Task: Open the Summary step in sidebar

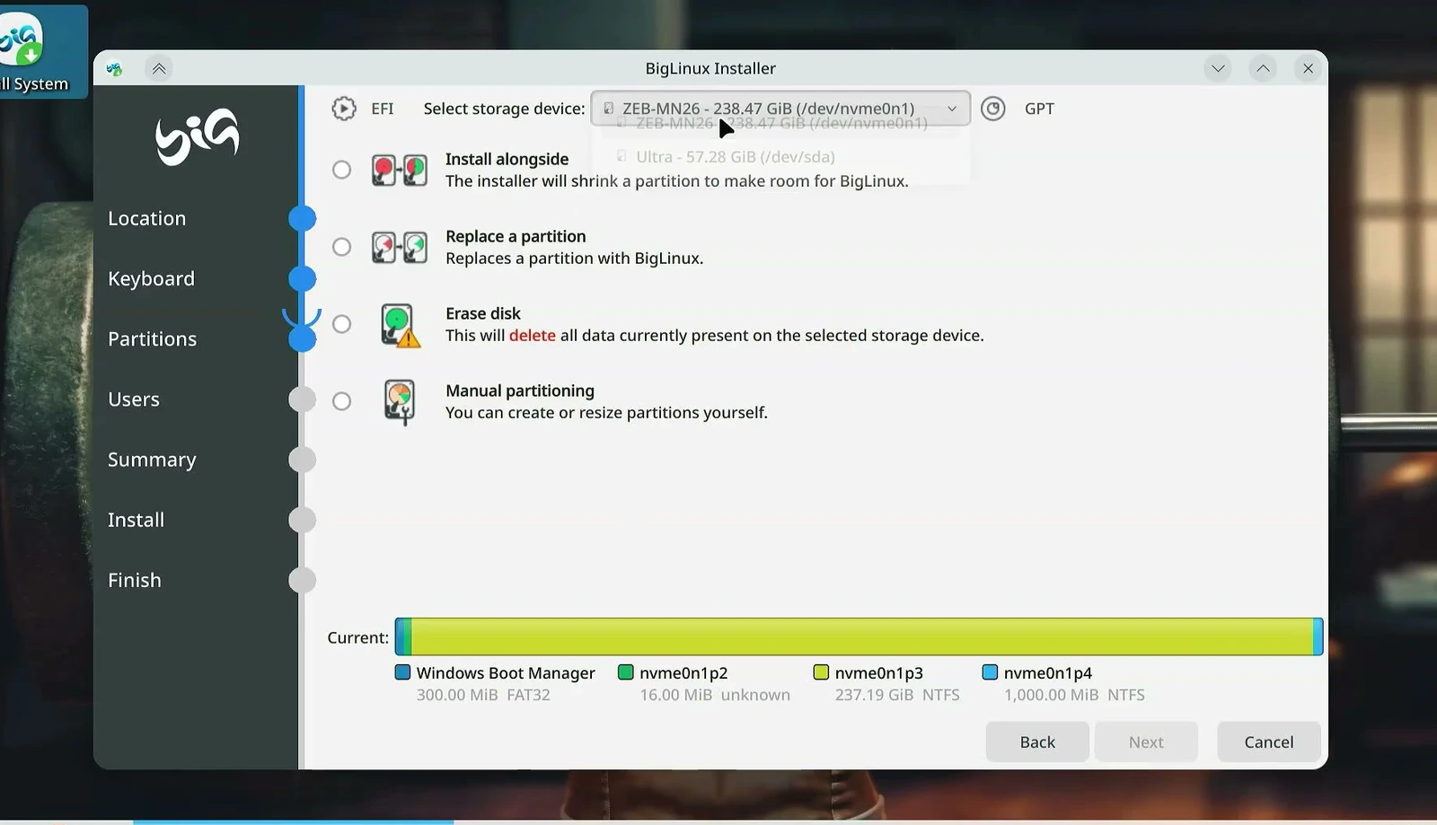Action: (x=152, y=460)
